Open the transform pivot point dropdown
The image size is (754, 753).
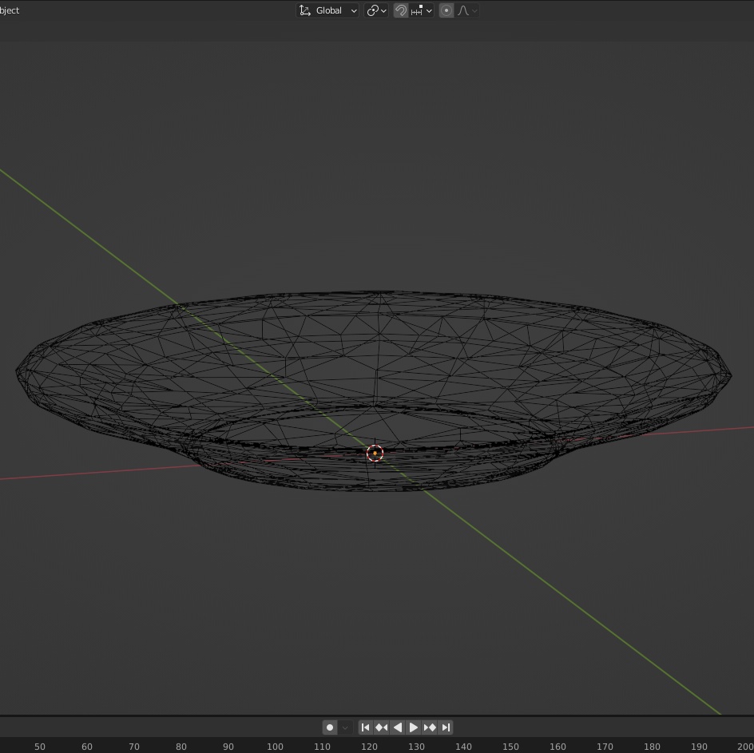(x=376, y=10)
